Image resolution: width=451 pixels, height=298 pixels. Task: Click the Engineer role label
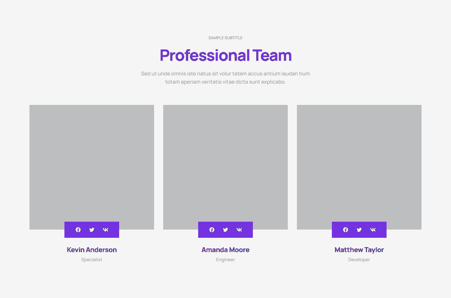[225, 260]
